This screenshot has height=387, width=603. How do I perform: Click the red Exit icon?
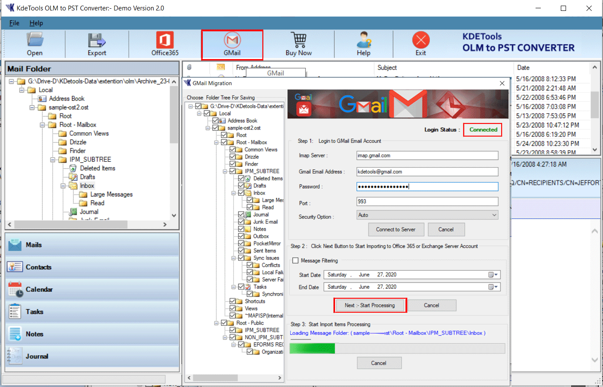tap(421, 40)
